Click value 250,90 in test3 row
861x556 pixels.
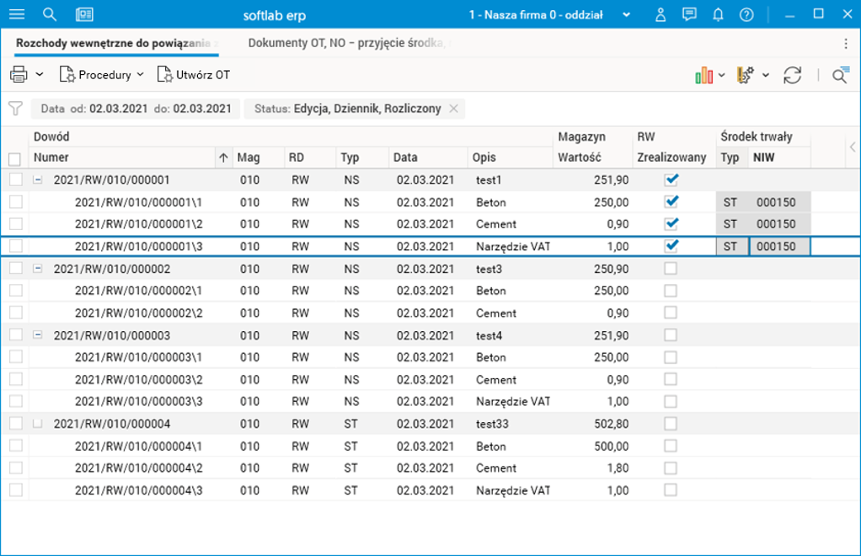(611, 269)
